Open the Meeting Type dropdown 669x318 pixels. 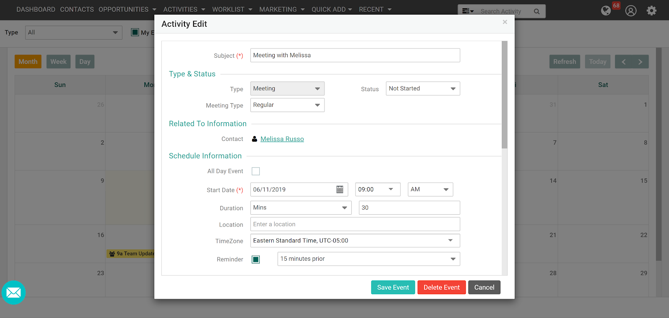coord(287,105)
